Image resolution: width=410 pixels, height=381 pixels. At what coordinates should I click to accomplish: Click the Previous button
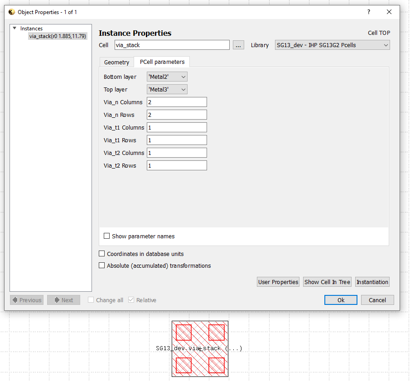point(27,300)
